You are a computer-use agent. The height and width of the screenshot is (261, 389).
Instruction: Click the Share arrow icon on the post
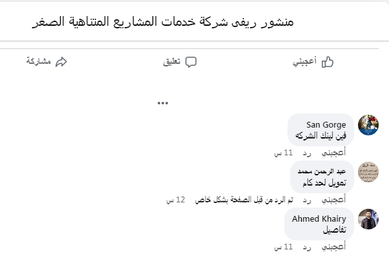[x=62, y=62]
